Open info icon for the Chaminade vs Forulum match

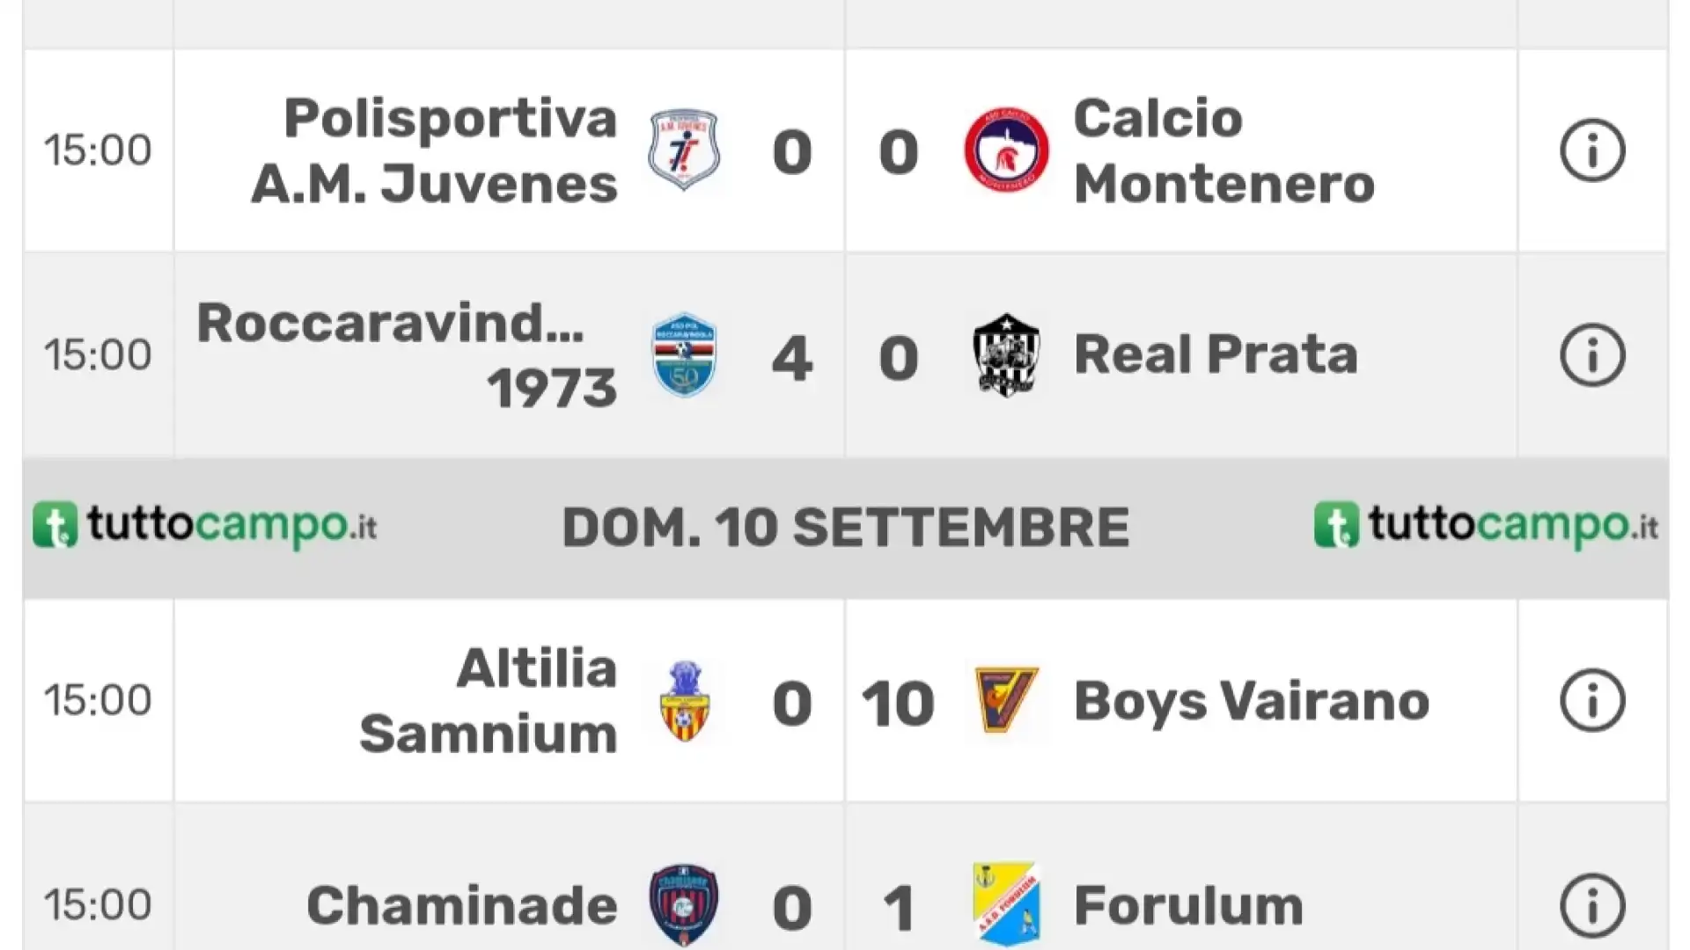coord(1592,905)
